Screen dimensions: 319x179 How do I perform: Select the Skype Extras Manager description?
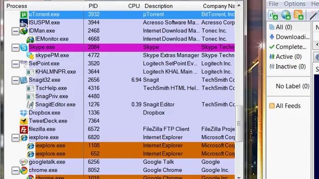(x=171, y=55)
